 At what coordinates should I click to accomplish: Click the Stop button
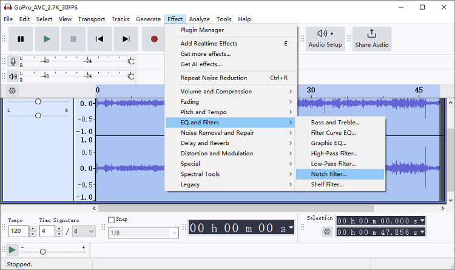[73, 39]
